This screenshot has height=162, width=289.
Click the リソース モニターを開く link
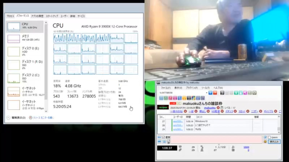(43, 118)
